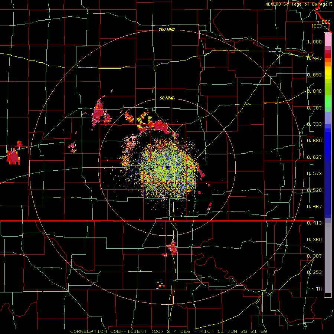Click the 13 JUN 25 21:59 timestamp

point(243,331)
